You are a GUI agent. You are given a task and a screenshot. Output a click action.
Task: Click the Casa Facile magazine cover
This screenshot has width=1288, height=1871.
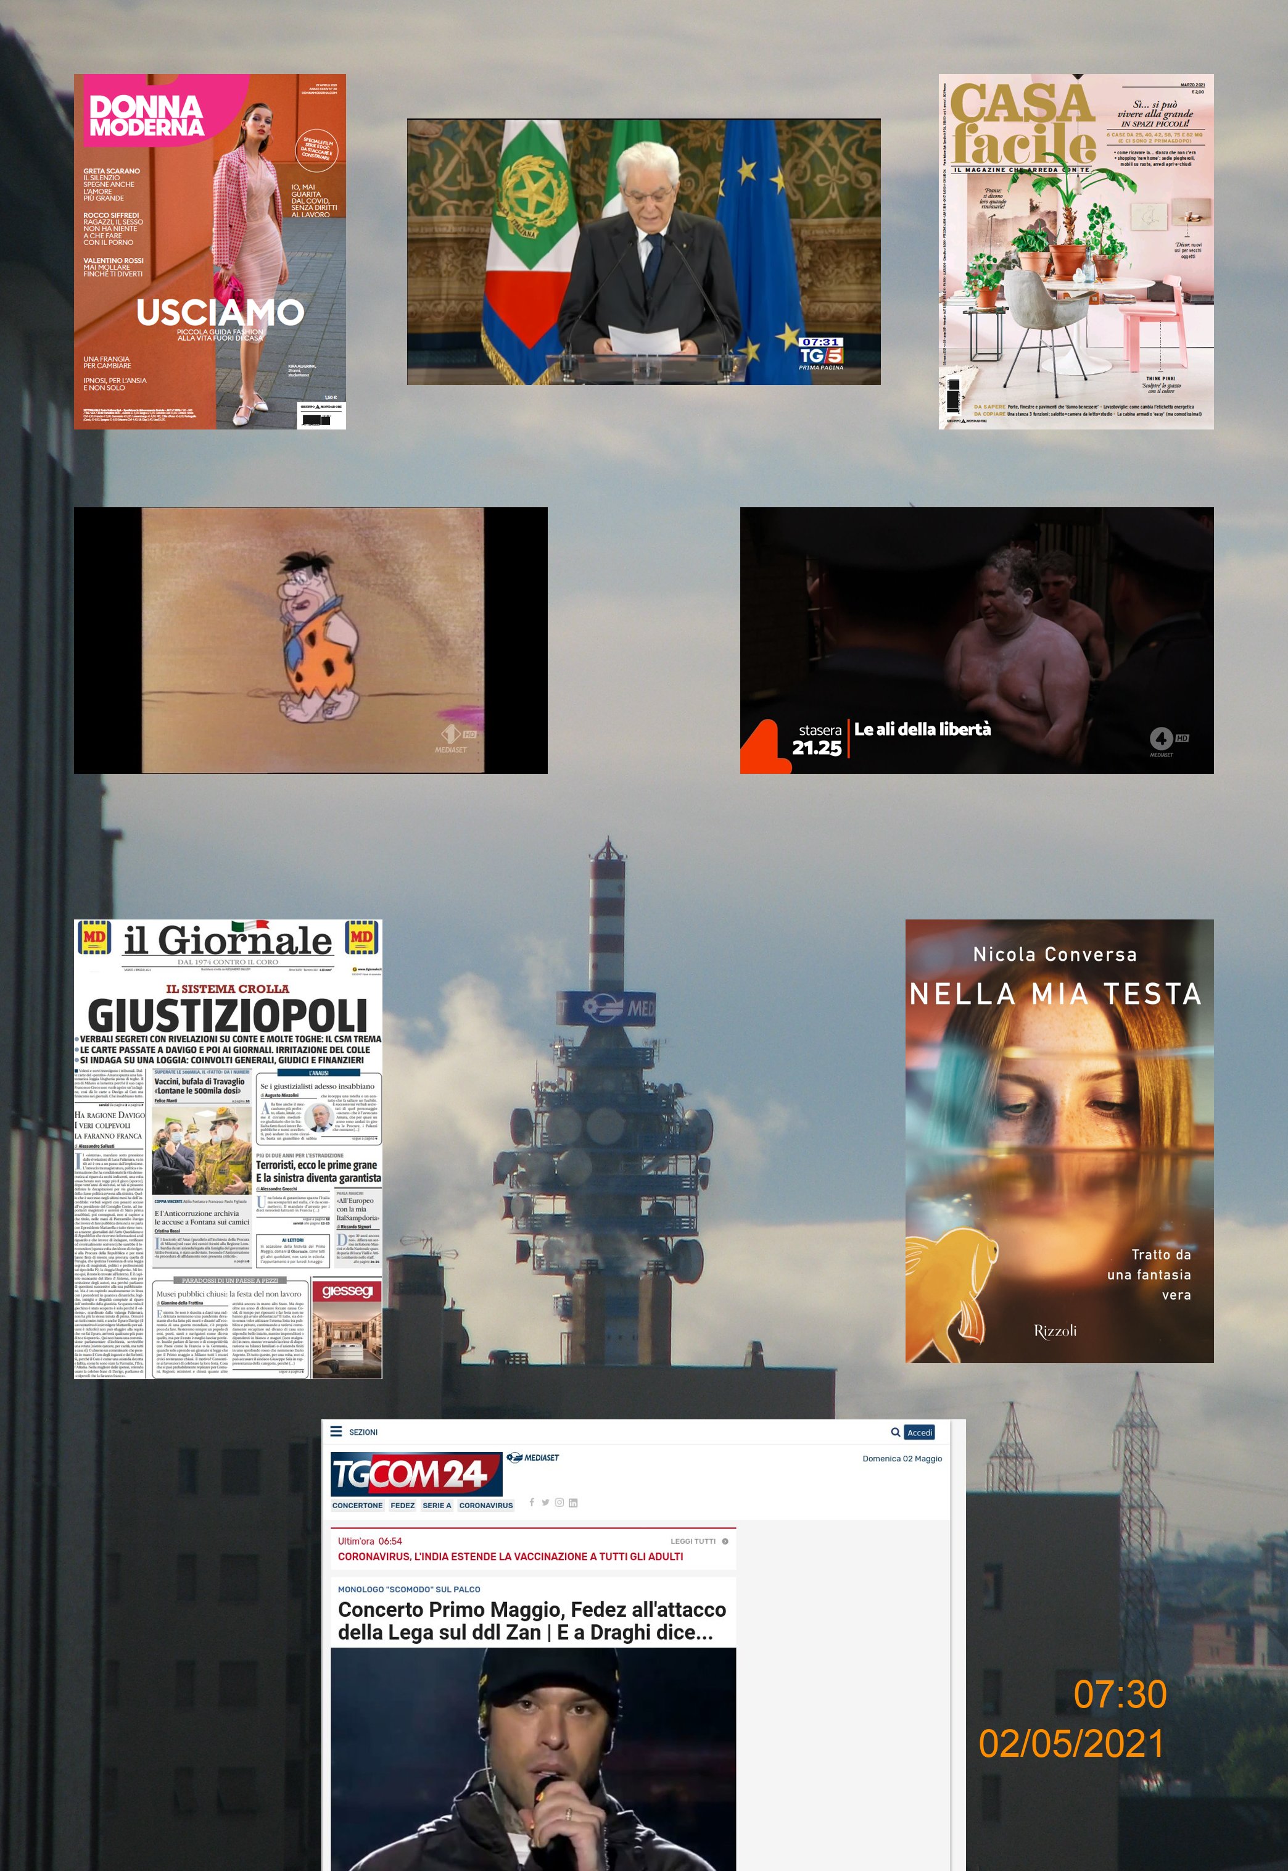(1076, 251)
